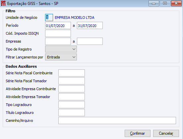Click the Empresas label
The width and height of the screenshot is (183, 139).
(13, 41)
